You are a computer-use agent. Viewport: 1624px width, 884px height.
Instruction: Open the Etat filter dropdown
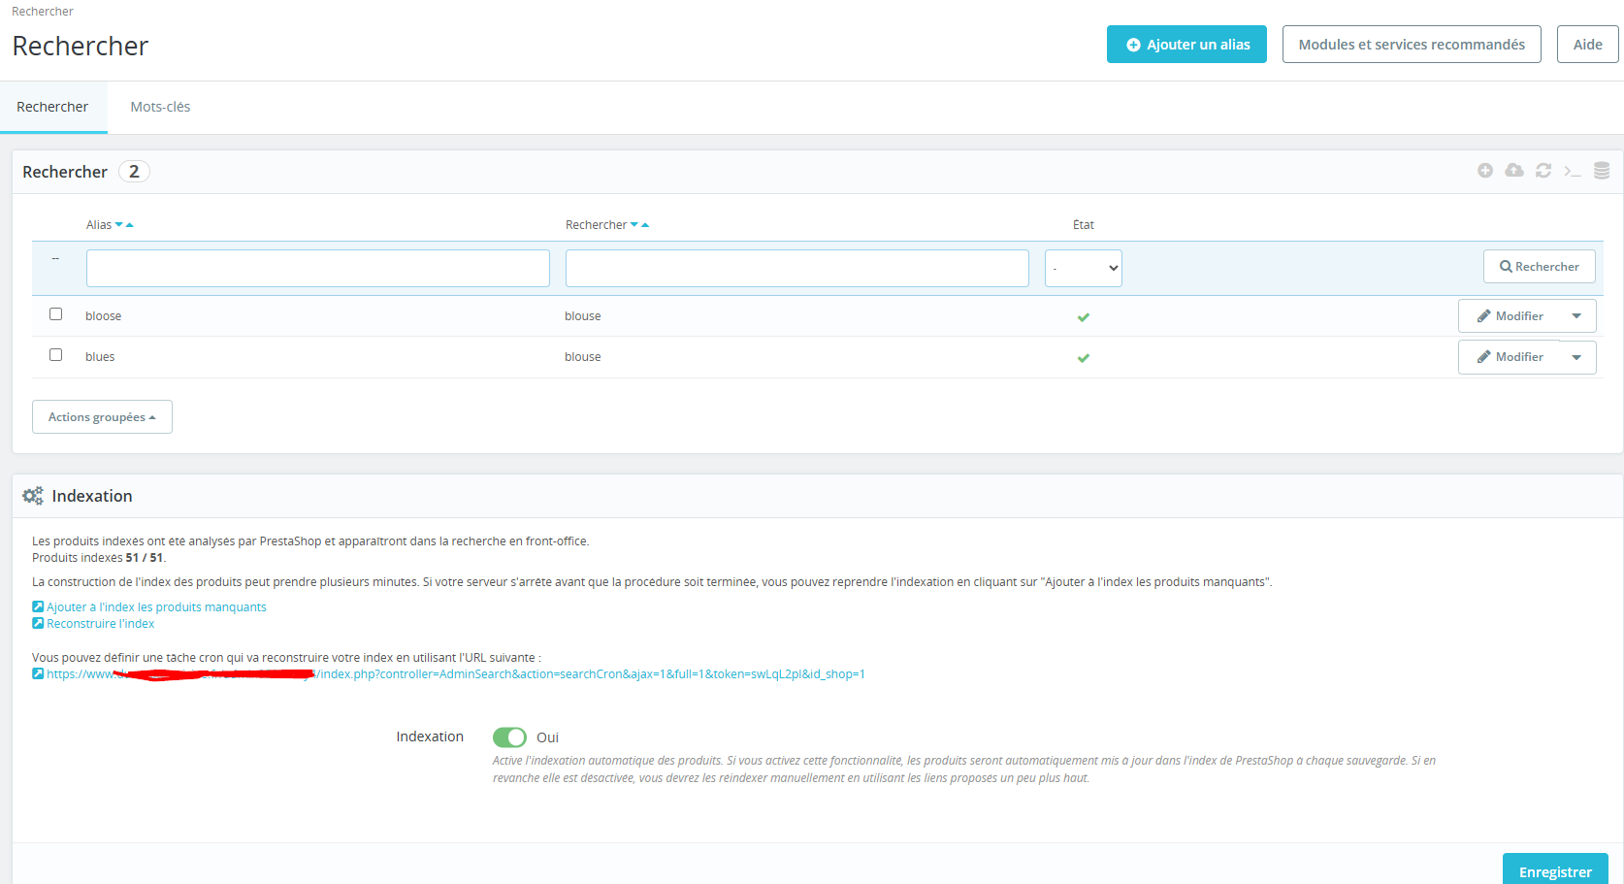tap(1084, 268)
